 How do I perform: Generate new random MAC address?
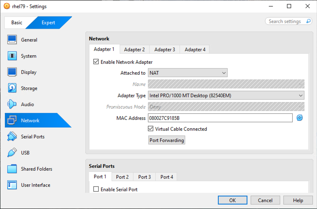(x=300, y=118)
